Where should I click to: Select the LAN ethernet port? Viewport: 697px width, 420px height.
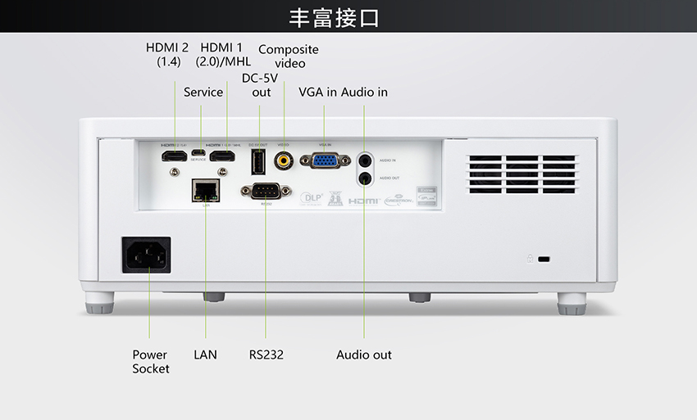[x=206, y=191]
